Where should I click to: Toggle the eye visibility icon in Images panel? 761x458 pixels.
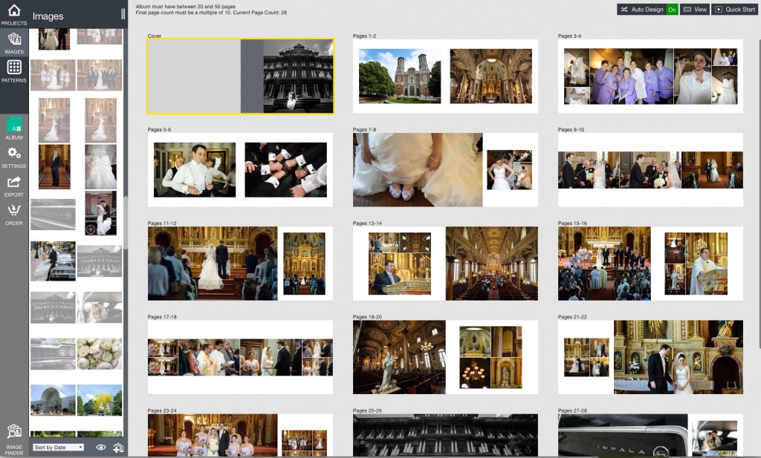[x=101, y=448]
